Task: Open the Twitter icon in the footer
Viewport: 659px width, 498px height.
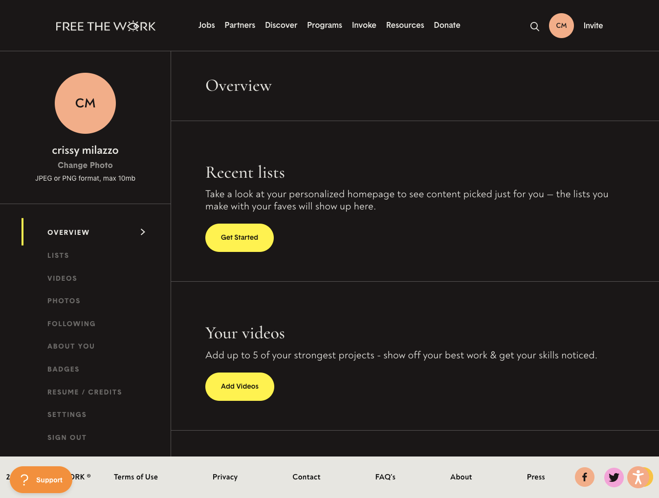Action: (614, 477)
